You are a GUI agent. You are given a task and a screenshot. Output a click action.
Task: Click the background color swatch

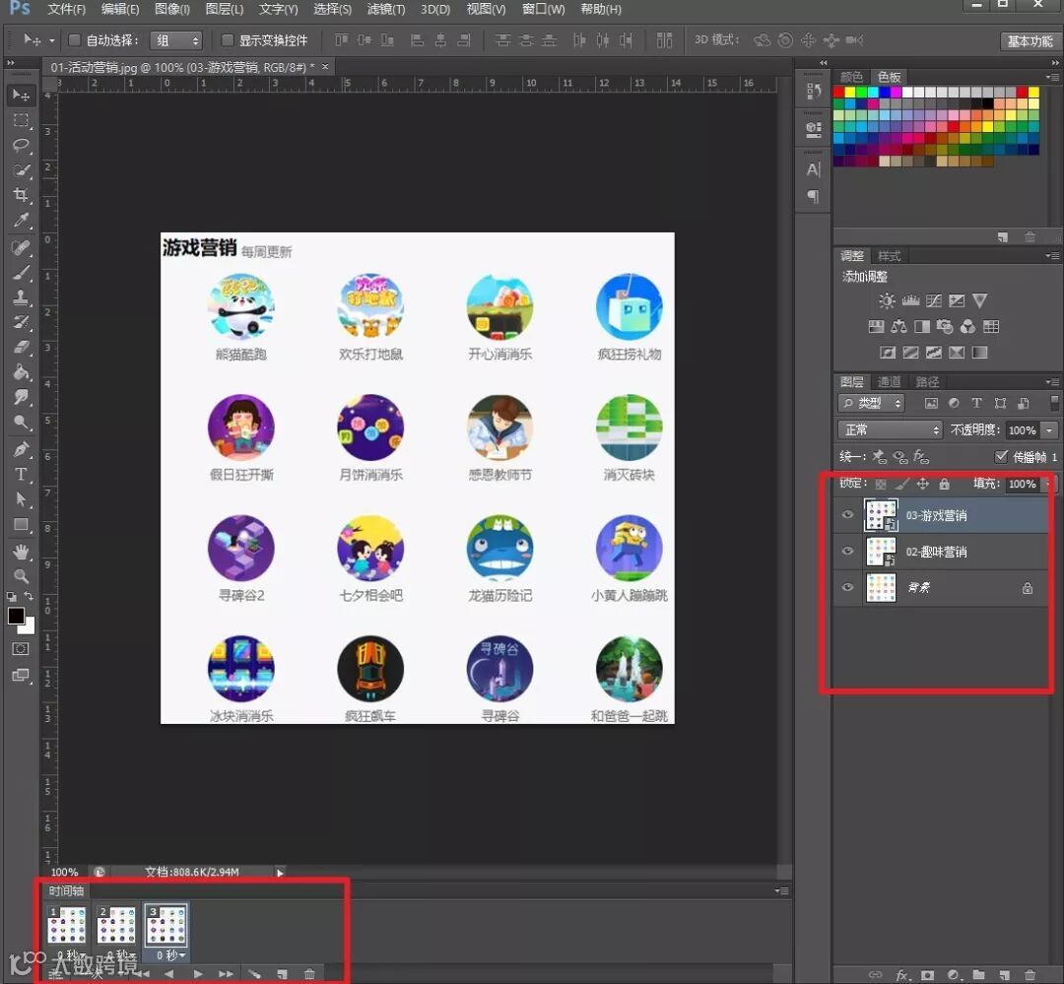(x=28, y=626)
